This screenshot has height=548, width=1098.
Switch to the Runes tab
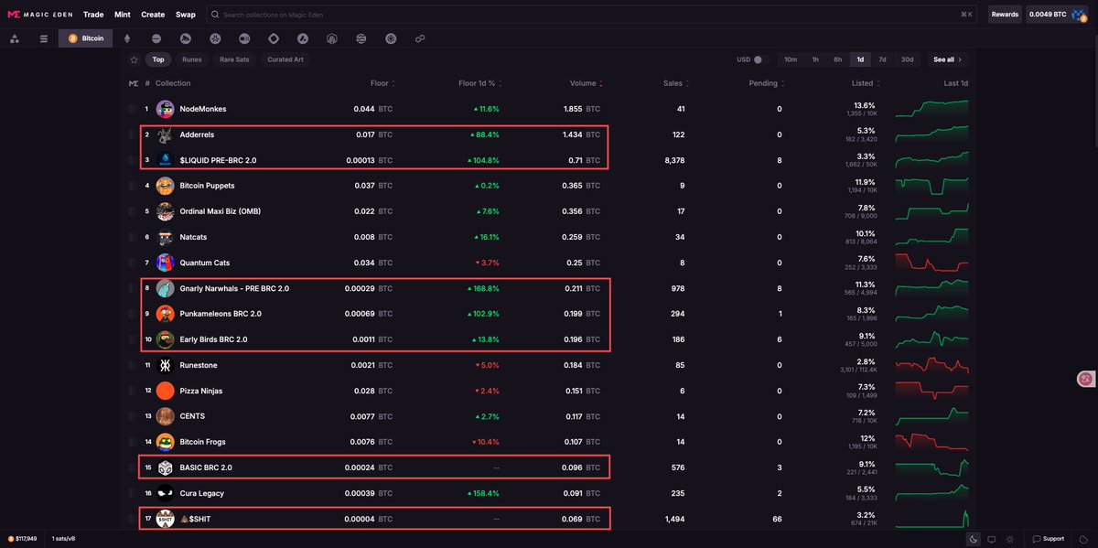(192, 59)
